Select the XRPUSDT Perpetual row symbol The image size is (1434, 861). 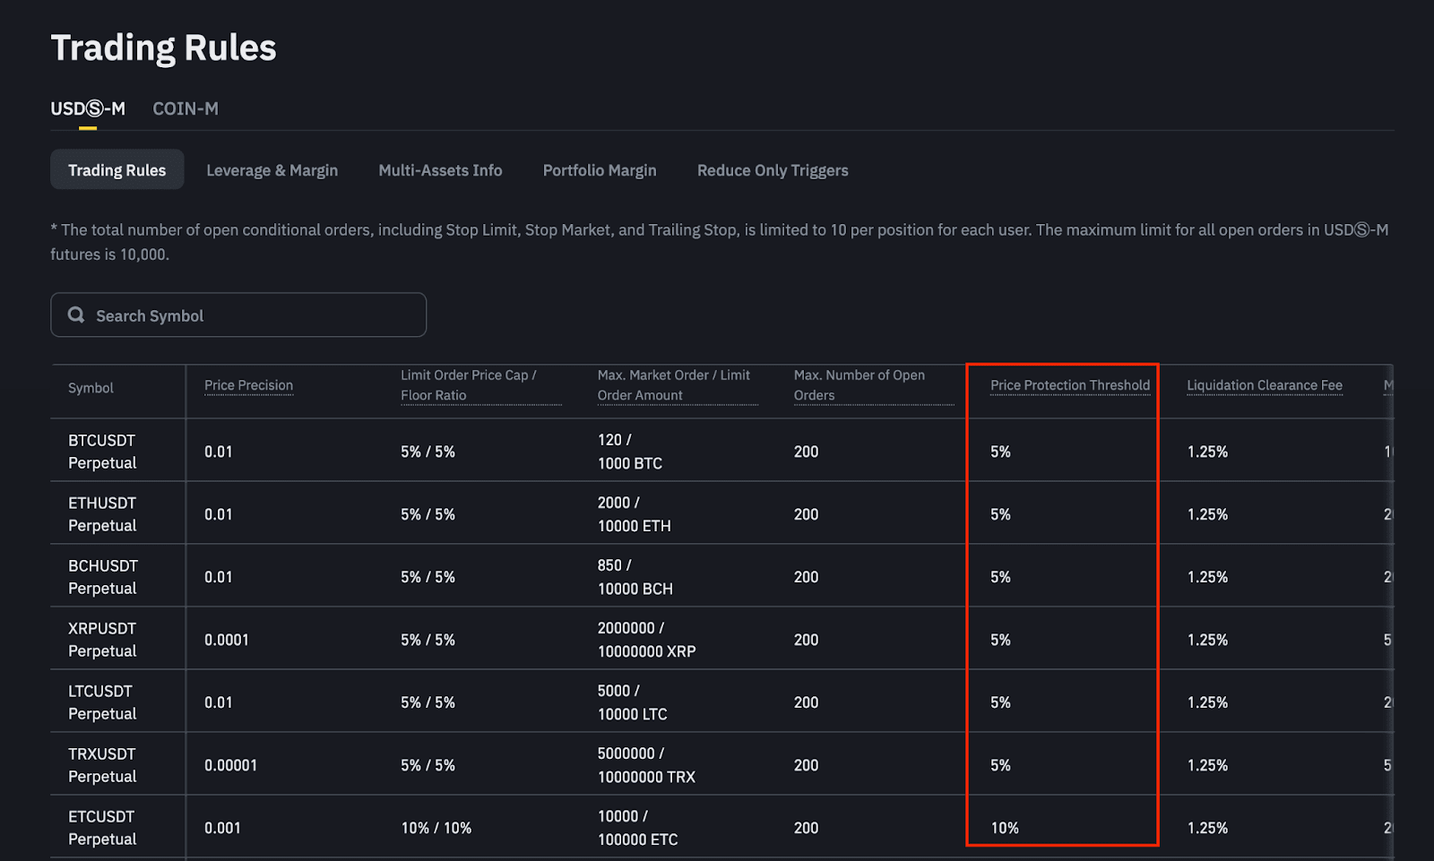(102, 640)
